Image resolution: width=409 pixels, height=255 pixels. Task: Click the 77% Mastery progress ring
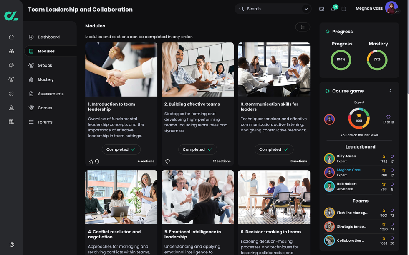tap(377, 60)
